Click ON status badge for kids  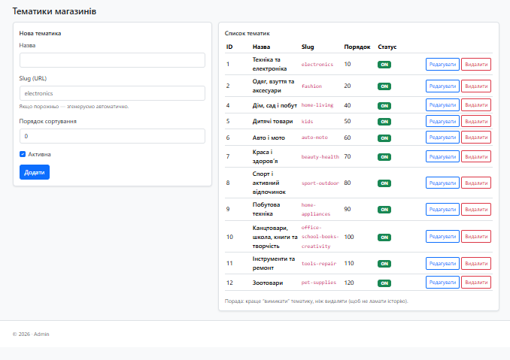pyautogui.click(x=384, y=122)
